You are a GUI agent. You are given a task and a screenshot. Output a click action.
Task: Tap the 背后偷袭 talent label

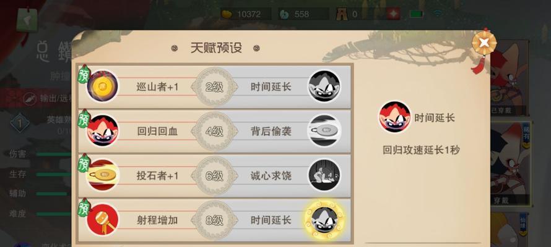pos(271,132)
